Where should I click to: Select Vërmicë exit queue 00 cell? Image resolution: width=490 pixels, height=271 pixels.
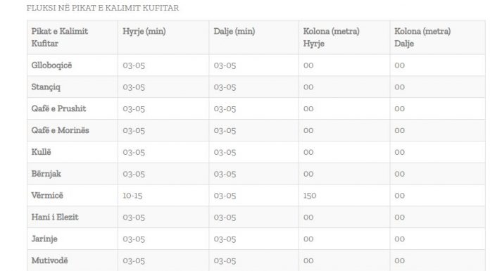click(x=399, y=196)
